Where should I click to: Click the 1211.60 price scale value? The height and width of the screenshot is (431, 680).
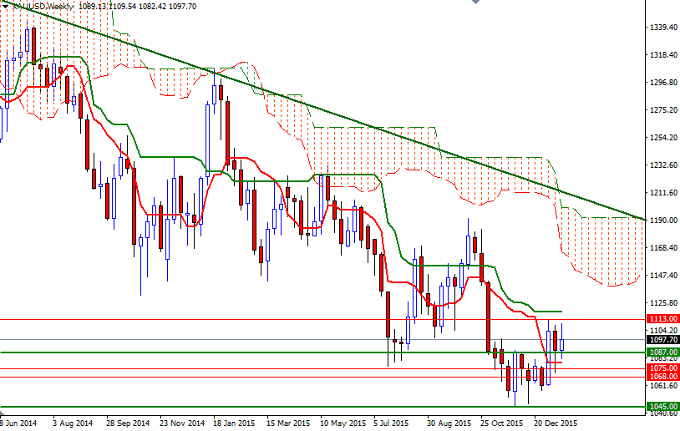pyautogui.click(x=663, y=192)
